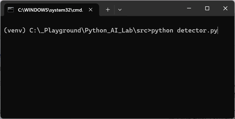
Task: Click the text cursor after detector.py
Action: pyautogui.click(x=218, y=31)
